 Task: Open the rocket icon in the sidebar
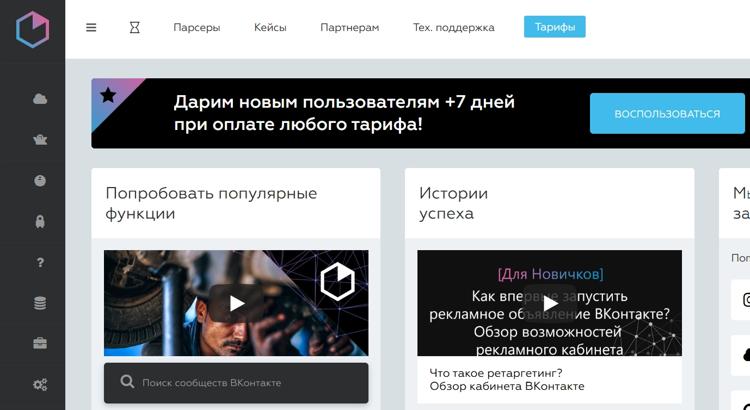(x=40, y=221)
